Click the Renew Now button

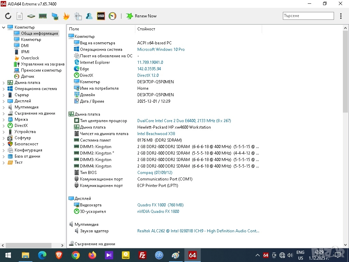point(142,16)
